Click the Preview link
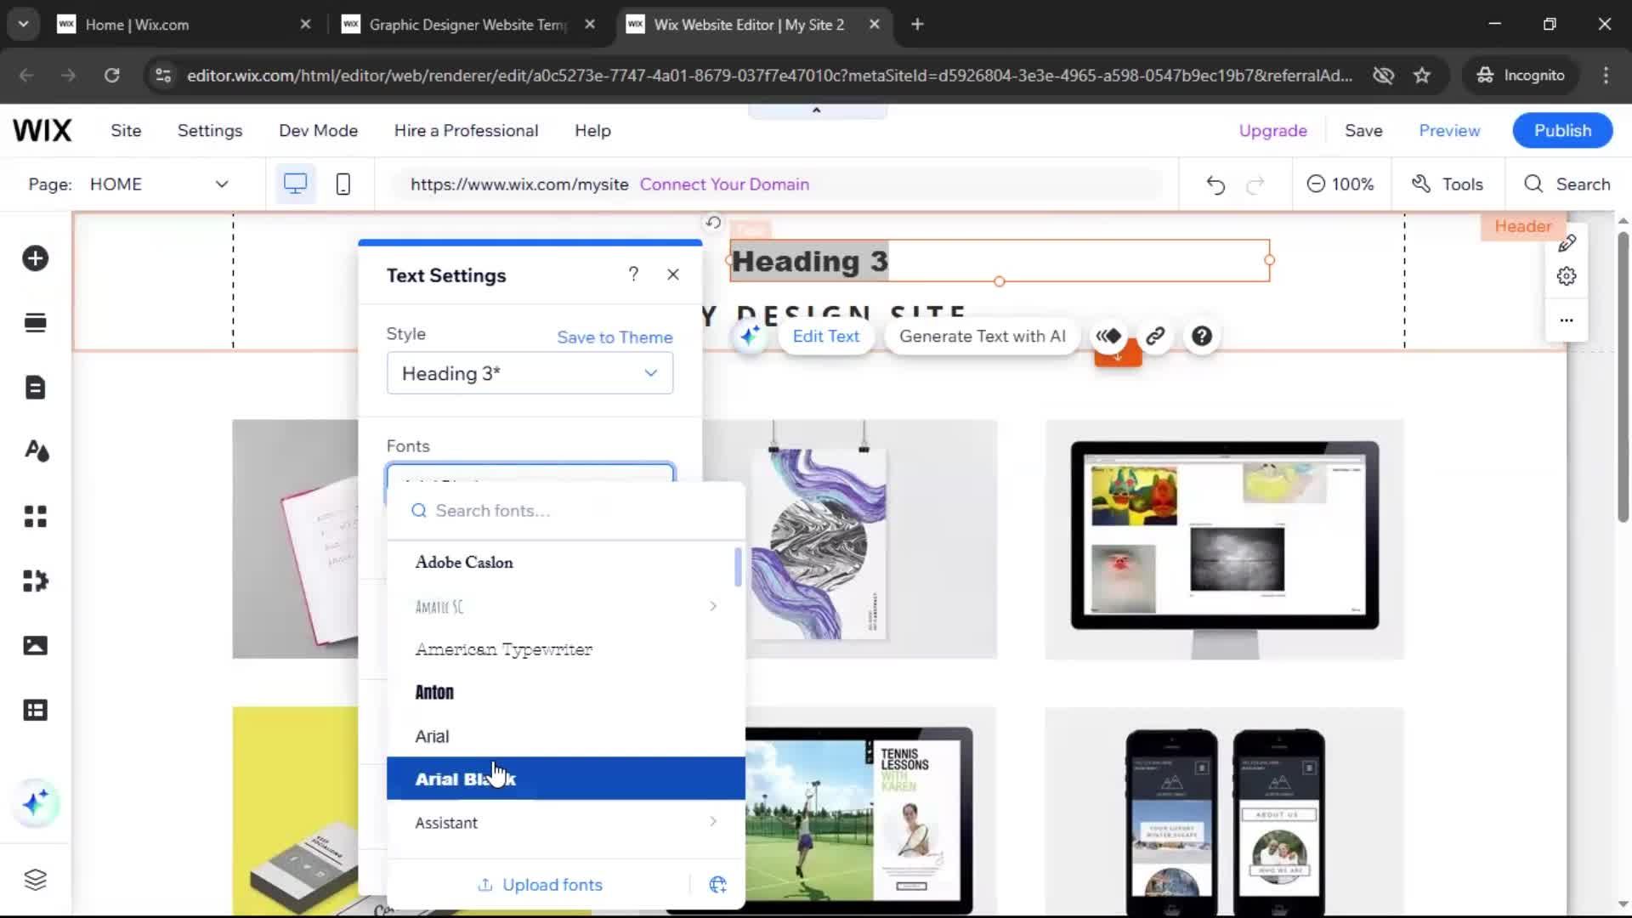This screenshot has height=918, width=1632. [x=1449, y=131]
